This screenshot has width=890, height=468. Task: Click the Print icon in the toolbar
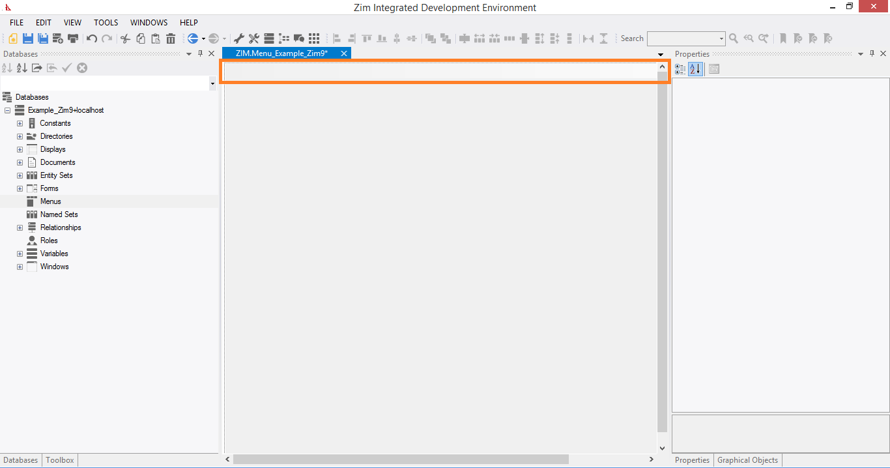(x=73, y=38)
